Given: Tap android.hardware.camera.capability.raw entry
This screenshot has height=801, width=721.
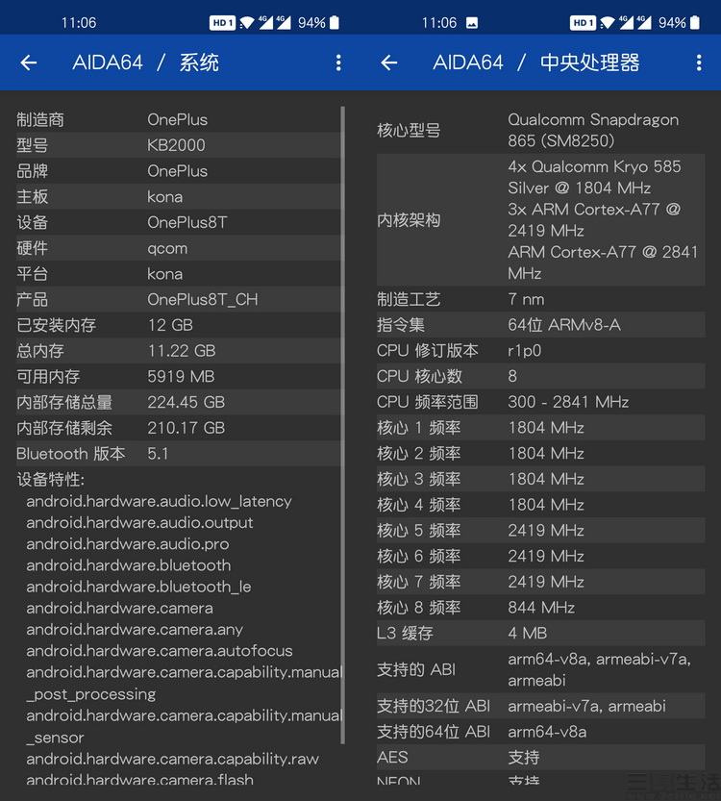Looking at the screenshot, I should [173, 759].
